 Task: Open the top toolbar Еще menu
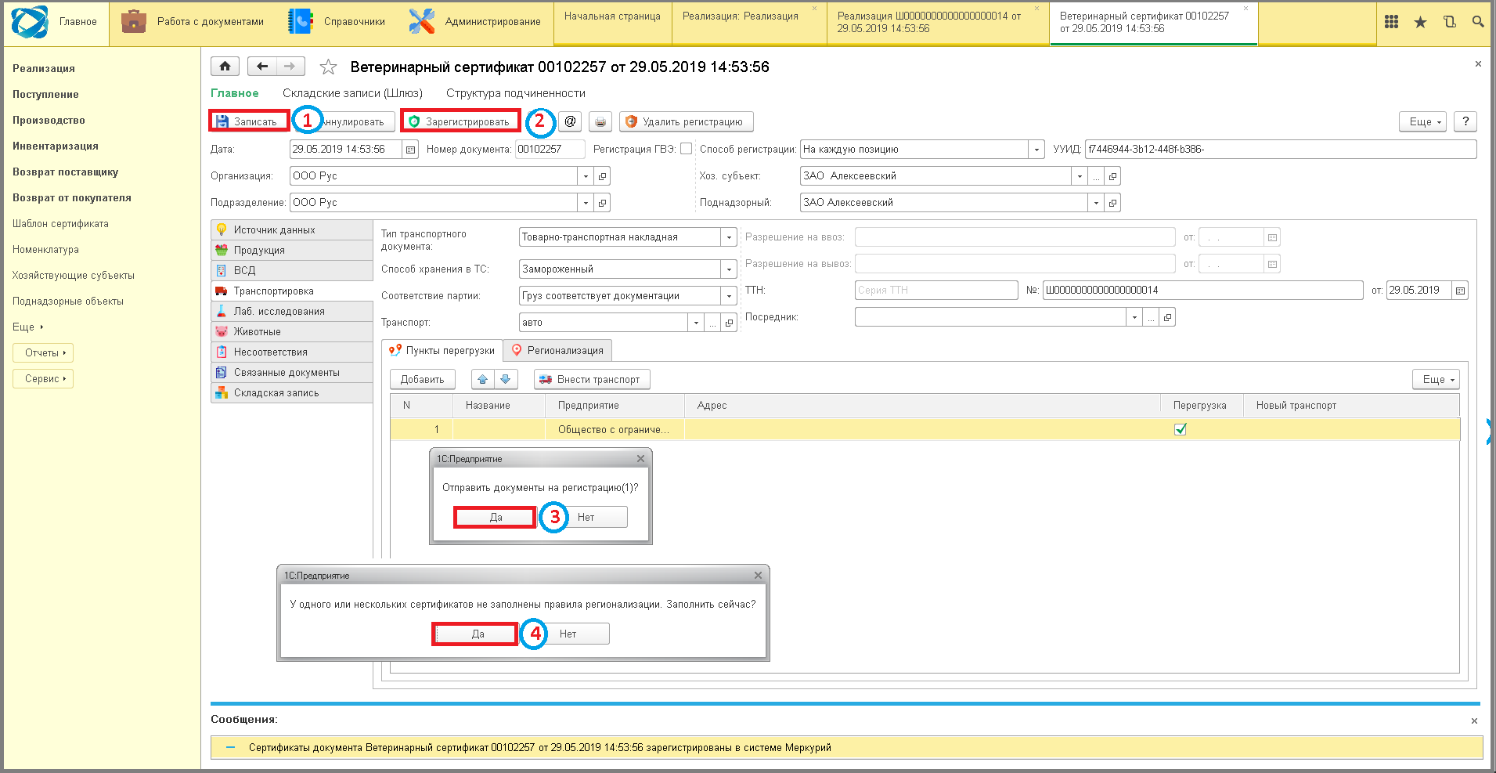1423,121
